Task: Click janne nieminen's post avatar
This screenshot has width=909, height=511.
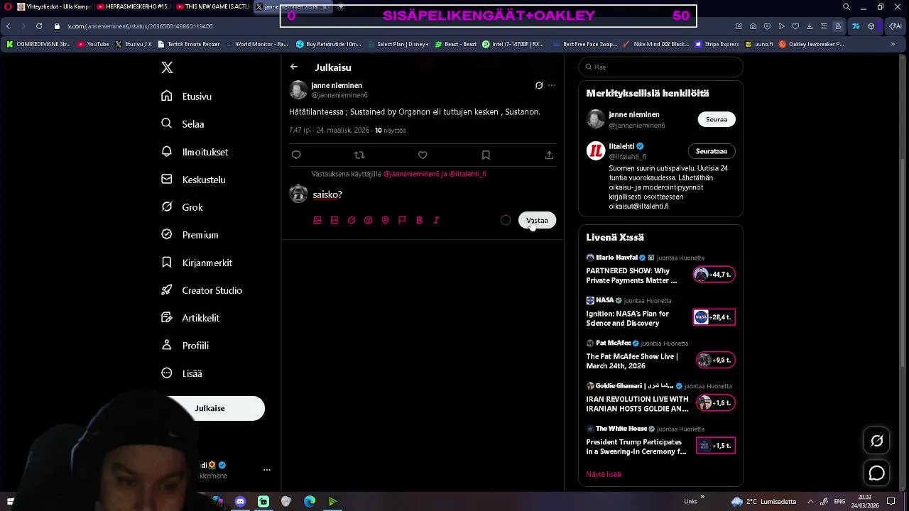Action: coord(298,90)
